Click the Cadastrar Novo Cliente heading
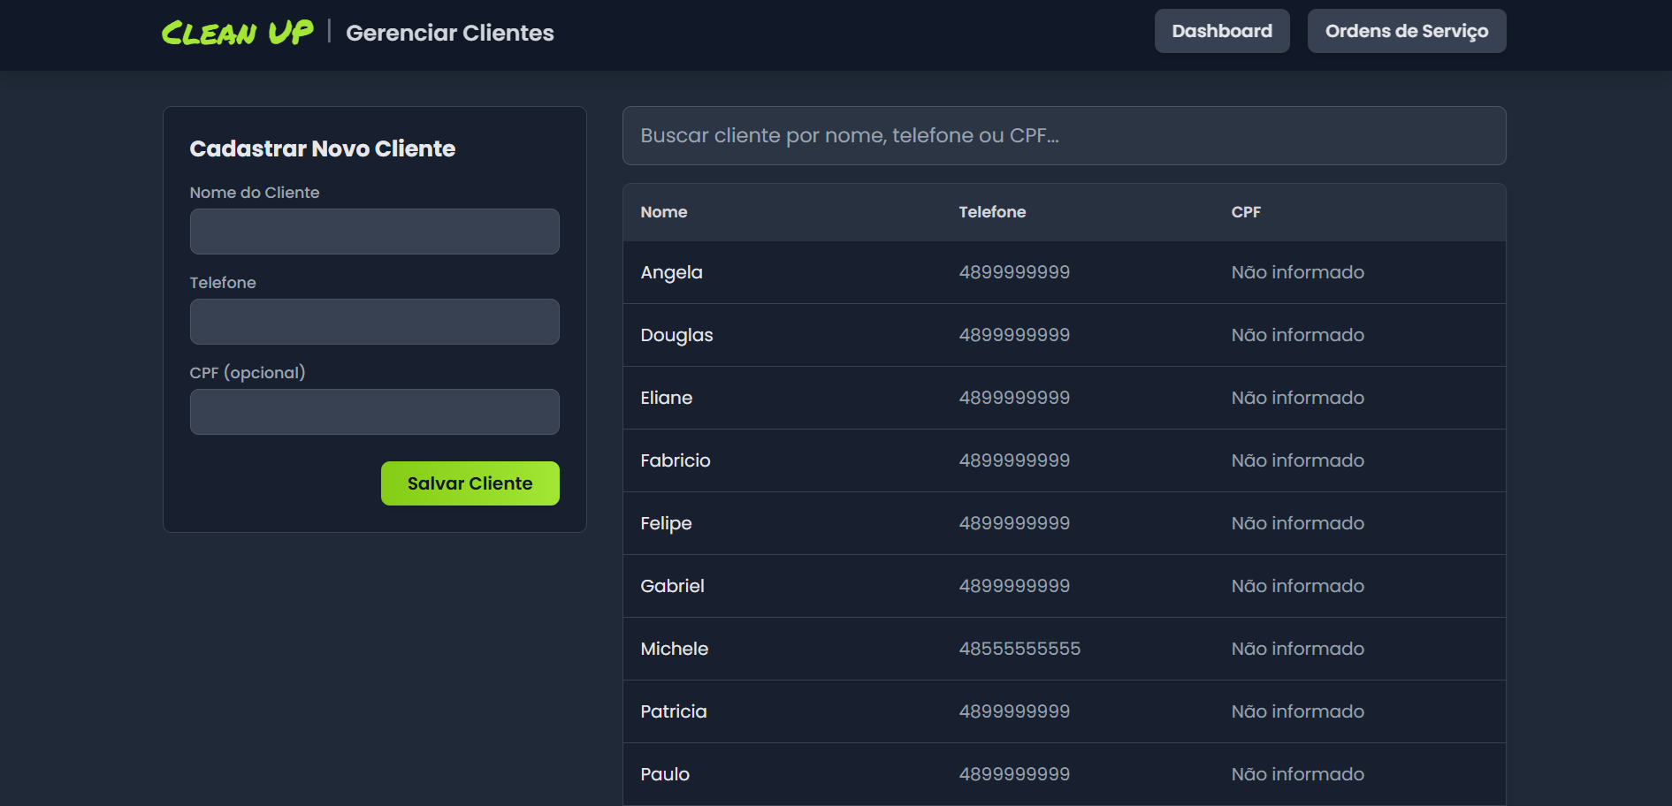The height and width of the screenshot is (806, 1672). (323, 148)
